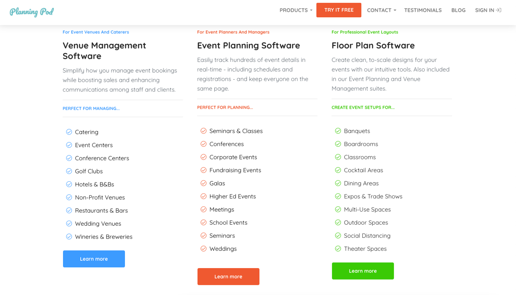Click the green Learn more button
516x295 pixels.
(363, 271)
